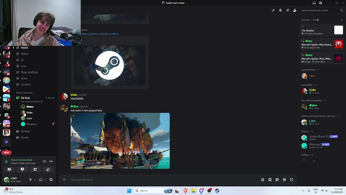The width and height of the screenshot is (346, 195).
Task: Open the s.team link in chat
Action: pyautogui.click(x=100, y=34)
